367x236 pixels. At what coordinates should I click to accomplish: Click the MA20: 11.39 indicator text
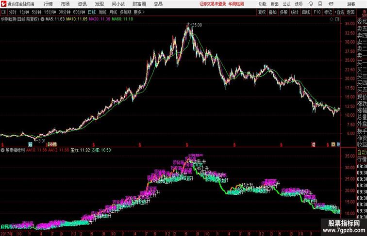point(100,19)
